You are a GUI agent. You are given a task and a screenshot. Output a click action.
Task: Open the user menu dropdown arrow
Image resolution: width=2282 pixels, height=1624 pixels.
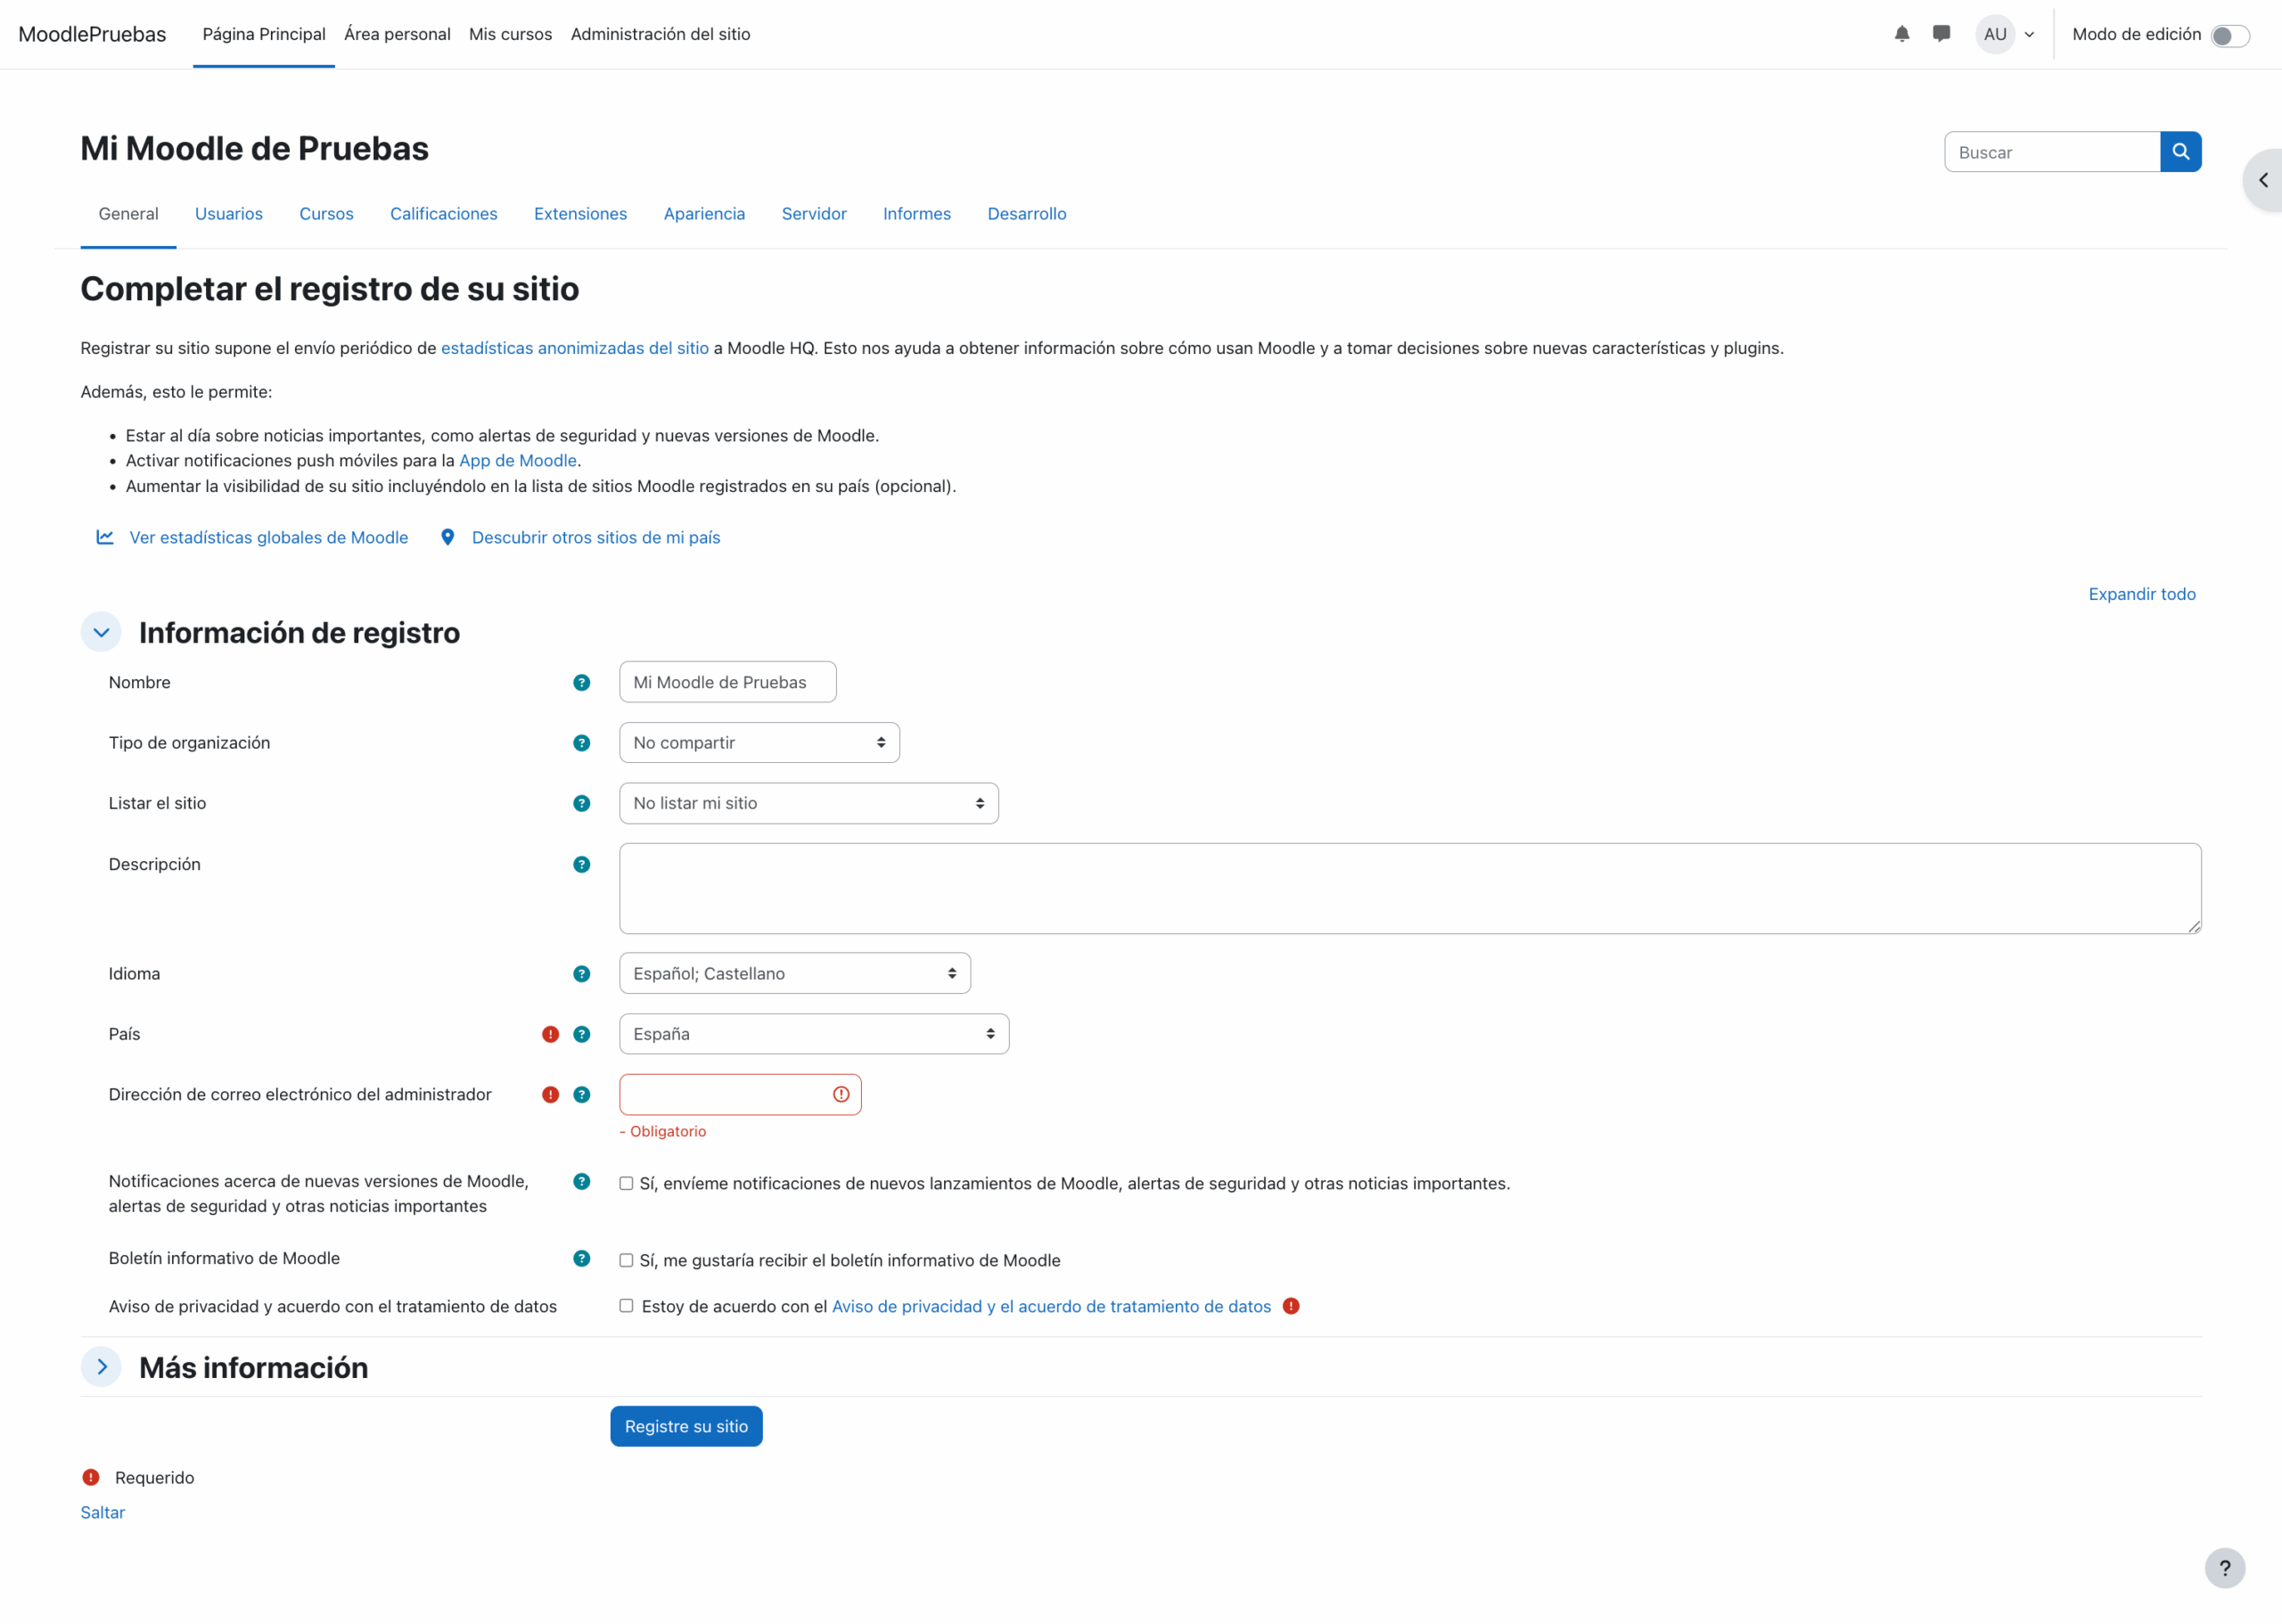[2029, 35]
